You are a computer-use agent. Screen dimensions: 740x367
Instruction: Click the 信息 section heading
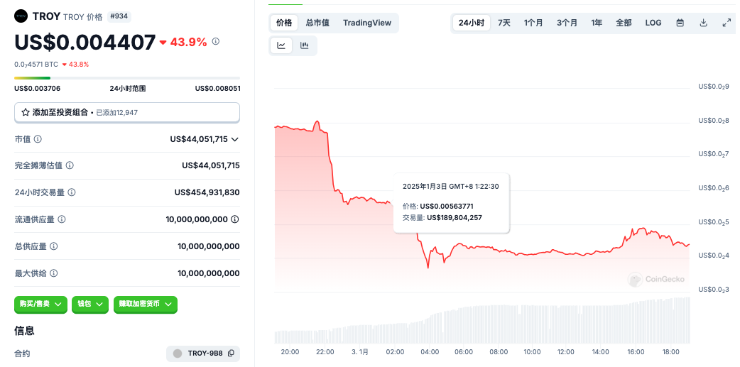tap(24, 331)
